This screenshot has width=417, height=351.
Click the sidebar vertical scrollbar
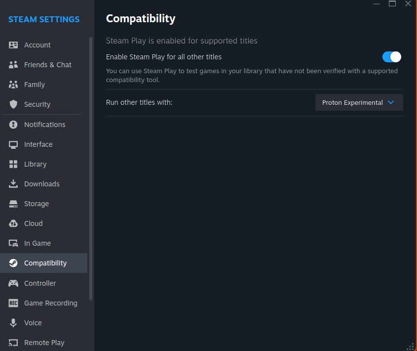coord(91,169)
